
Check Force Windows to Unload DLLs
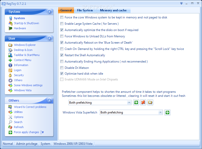coord(62,36)
